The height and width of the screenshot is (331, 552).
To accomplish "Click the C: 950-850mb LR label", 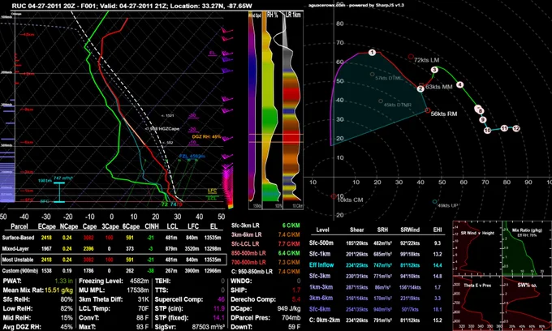I will coord(252,271).
